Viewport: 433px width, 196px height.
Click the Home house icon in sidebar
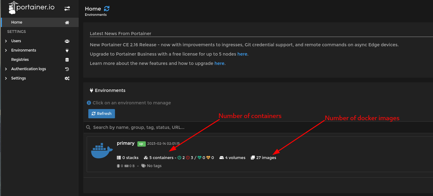pos(67,23)
